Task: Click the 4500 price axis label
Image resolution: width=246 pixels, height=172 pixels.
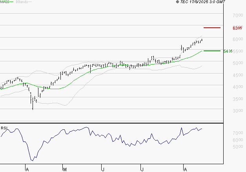Action: click(238, 75)
